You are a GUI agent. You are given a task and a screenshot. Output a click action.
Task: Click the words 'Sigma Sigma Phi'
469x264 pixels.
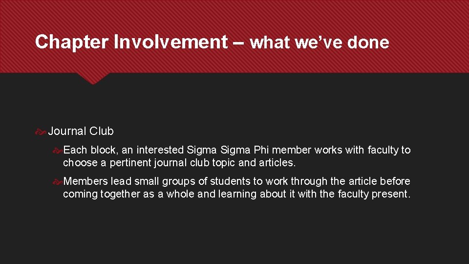[x=228, y=150]
